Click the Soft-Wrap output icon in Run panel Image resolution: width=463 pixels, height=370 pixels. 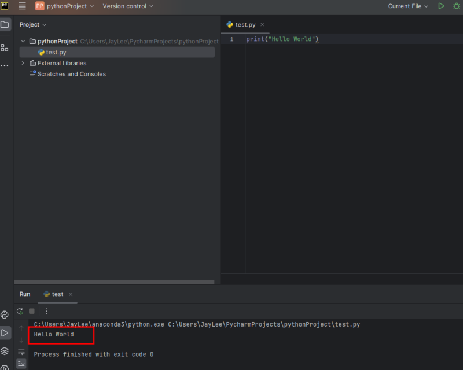(21, 353)
